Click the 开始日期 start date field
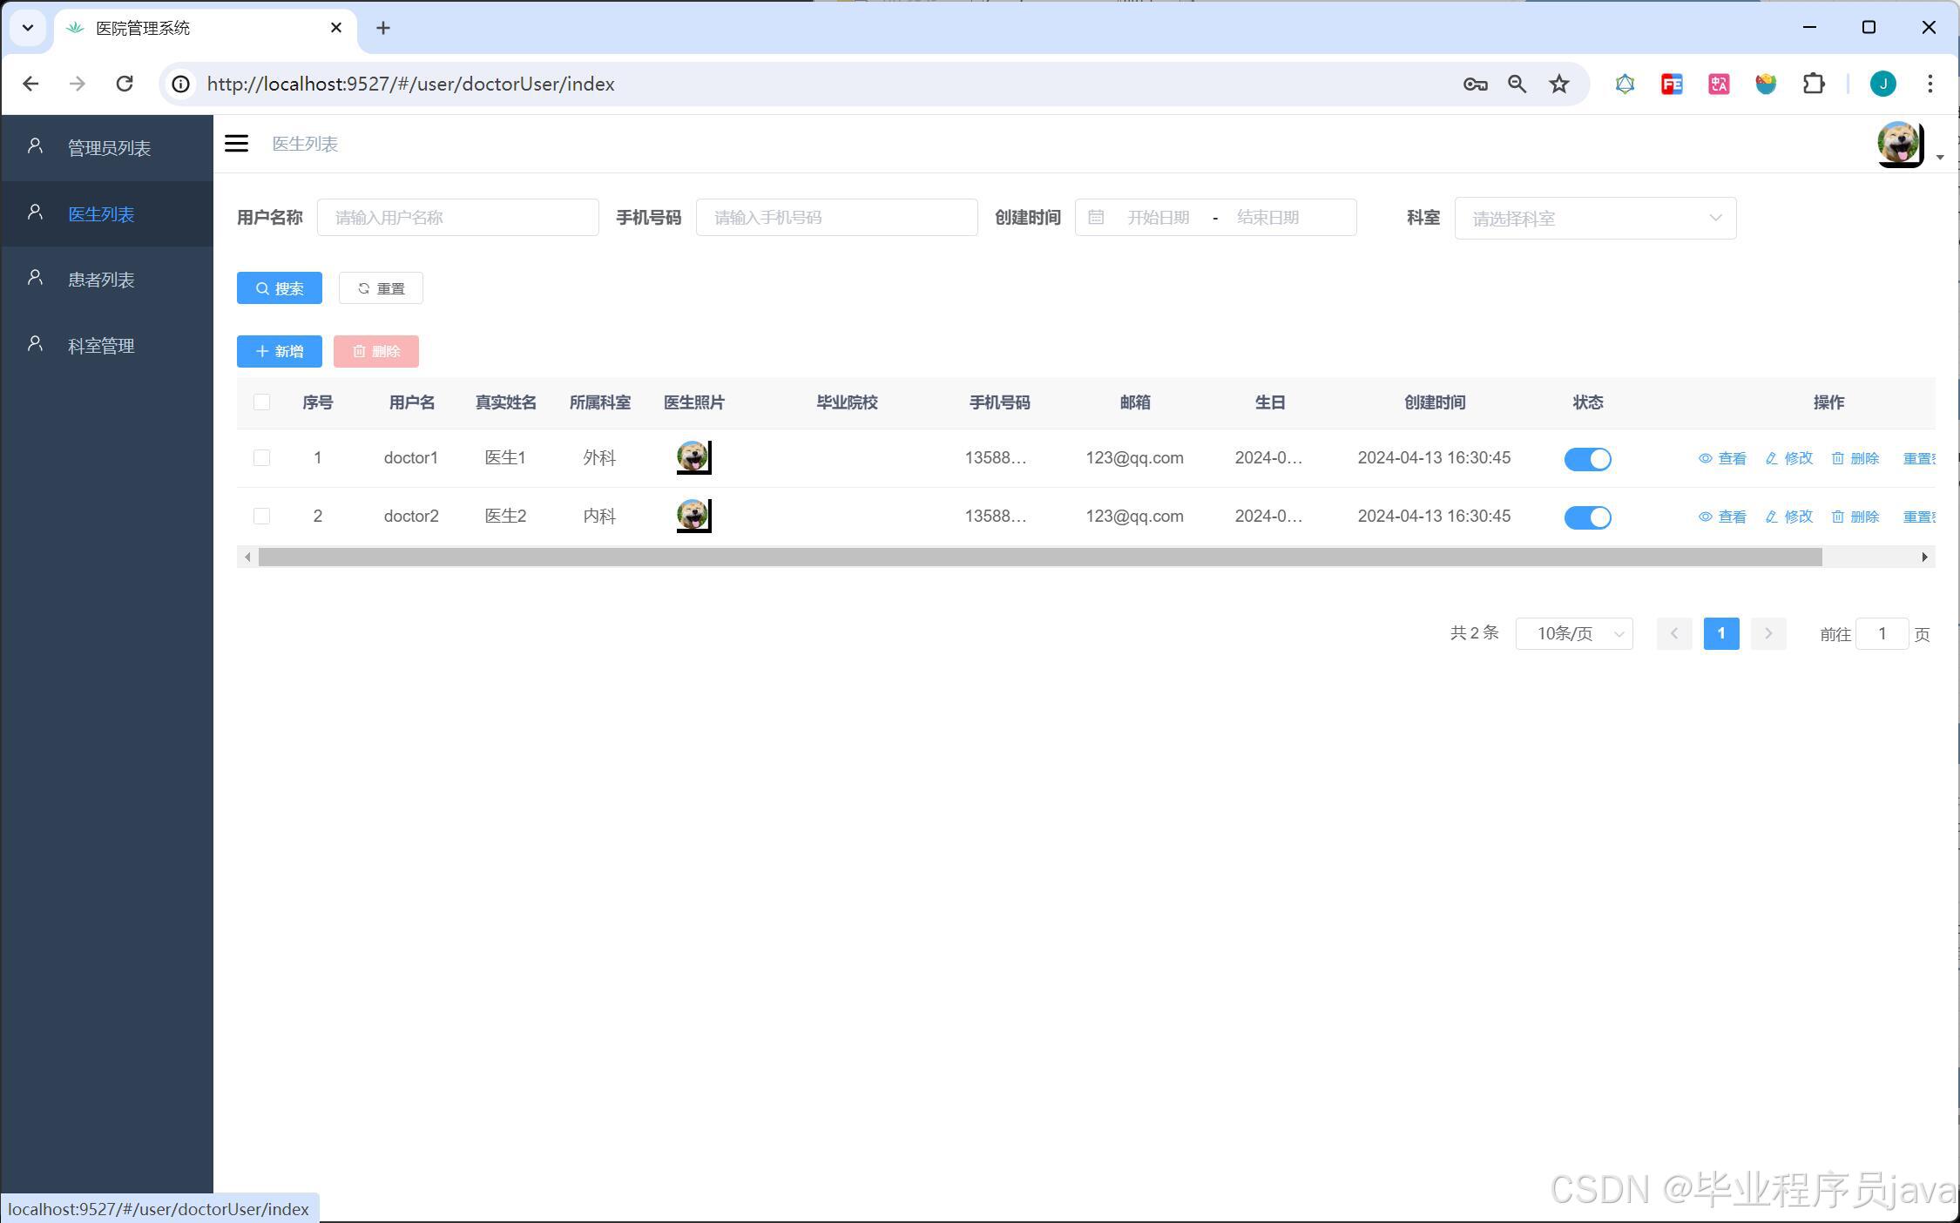1960x1223 pixels. [1159, 217]
